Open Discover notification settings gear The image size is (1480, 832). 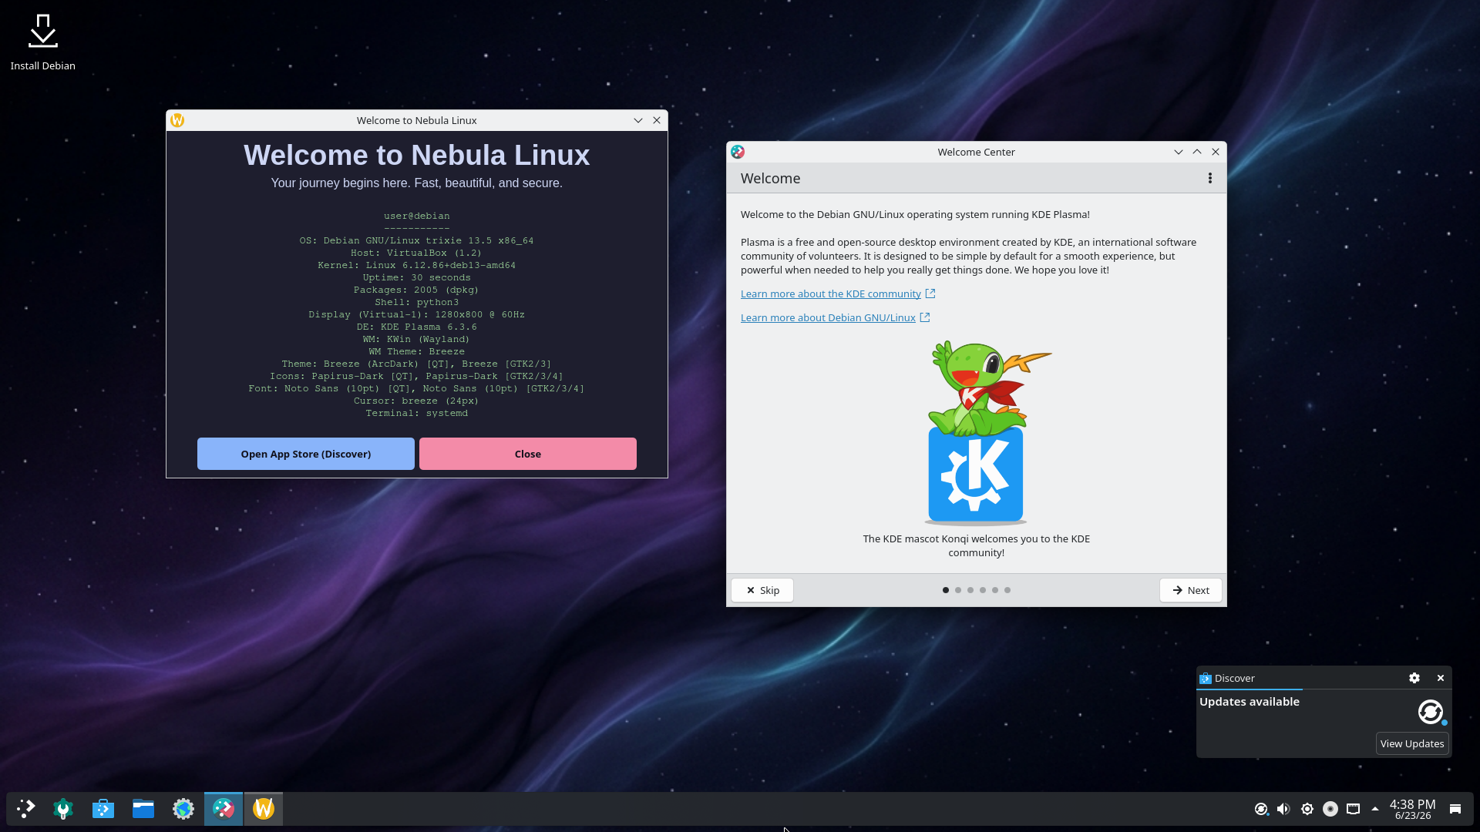[1414, 678]
